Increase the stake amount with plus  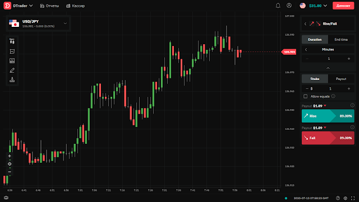point(349,88)
